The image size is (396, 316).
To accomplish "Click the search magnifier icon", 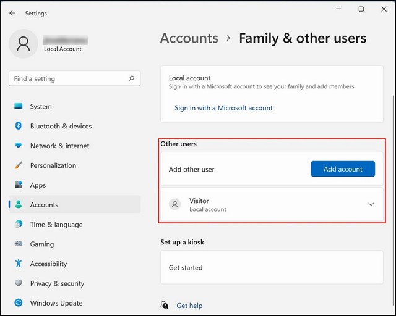I will (x=131, y=78).
